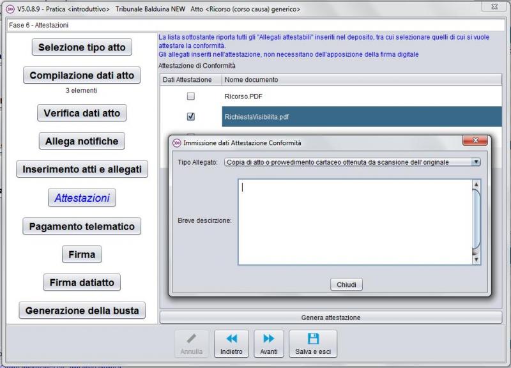This screenshot has width=511, height=368.
Task: Go to Selezione tipo atto step
Action: pos(82,47)
